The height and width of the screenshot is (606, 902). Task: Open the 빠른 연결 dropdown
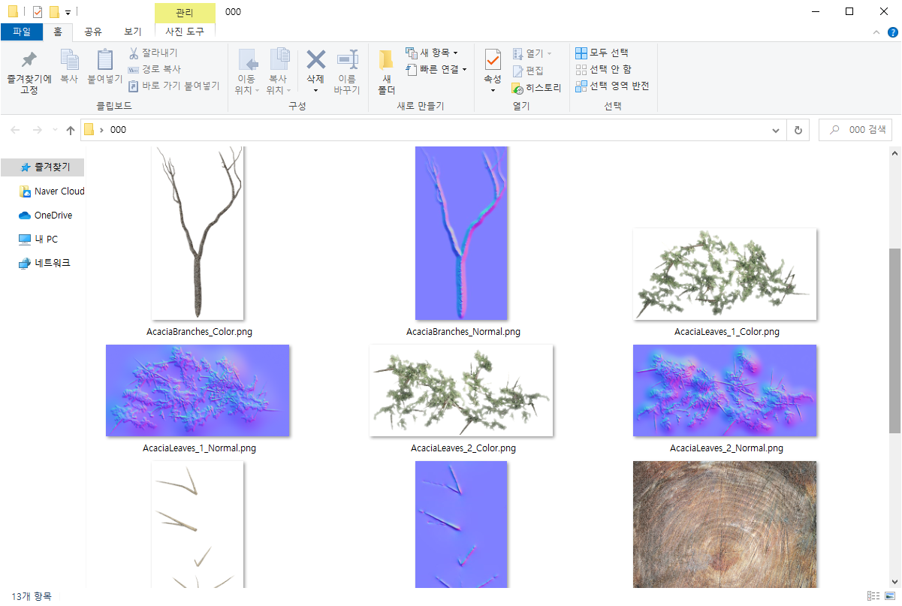[436, 69]
